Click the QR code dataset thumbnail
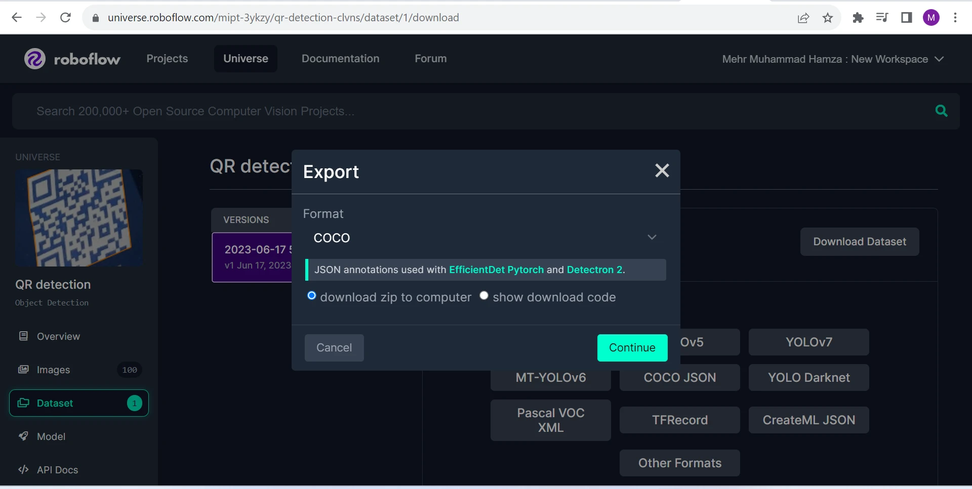Screen dimensions: 972x489 (79, 218)
